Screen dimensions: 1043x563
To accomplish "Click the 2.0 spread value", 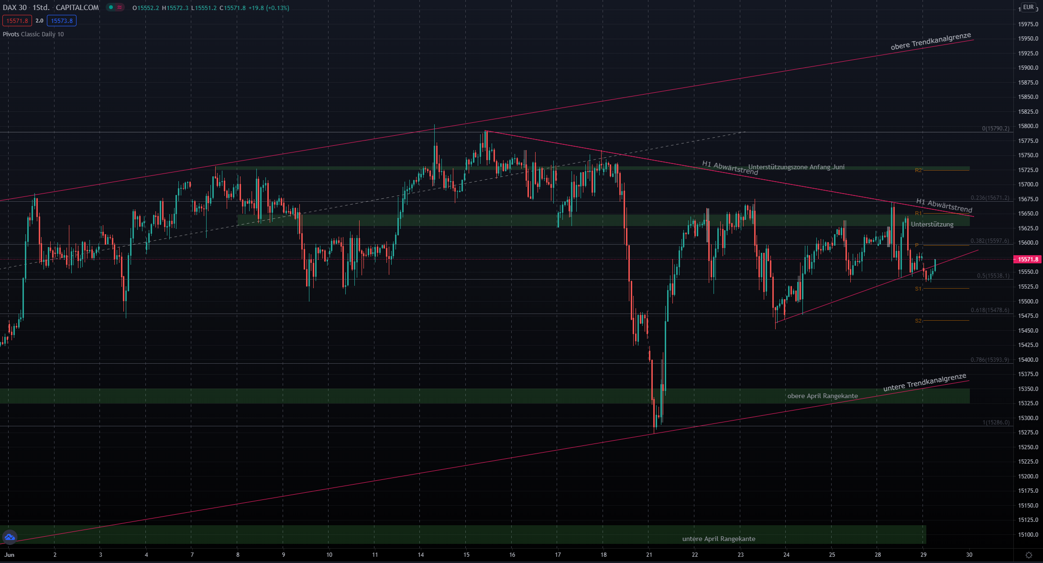I will click(39, 21).
